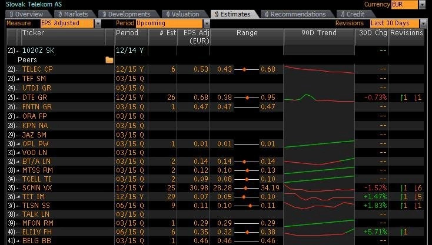The image size is (432, 245).
Task: Open ticker JAZ SM
Action: pos(35,135)
